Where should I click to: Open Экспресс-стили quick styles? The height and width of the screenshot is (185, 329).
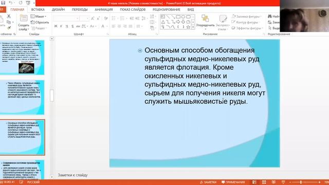click(x=223, y=22)
